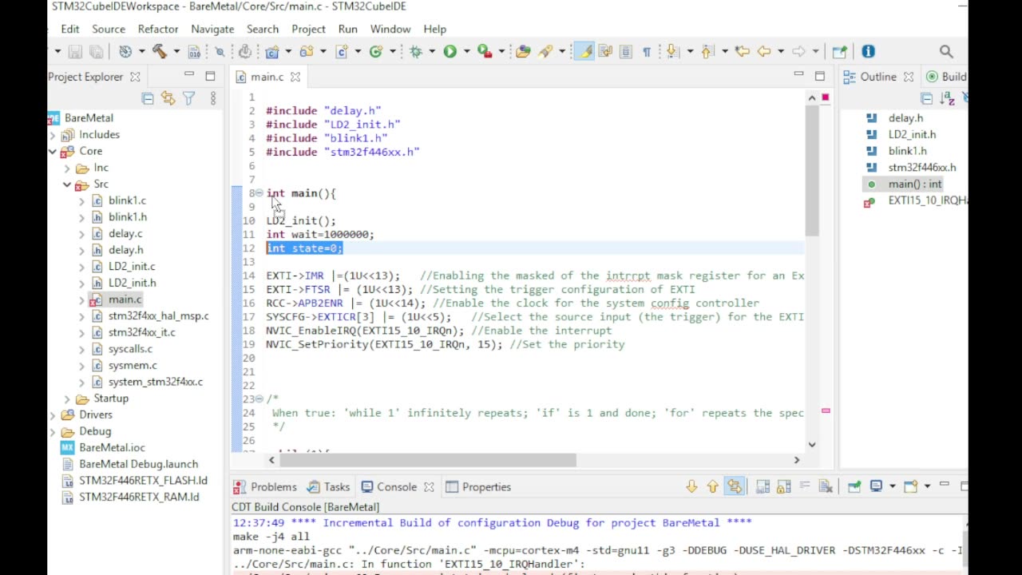Select LD2_init.h in Project Explorer
The image size is (1022, 575).
tap(132, 283)
